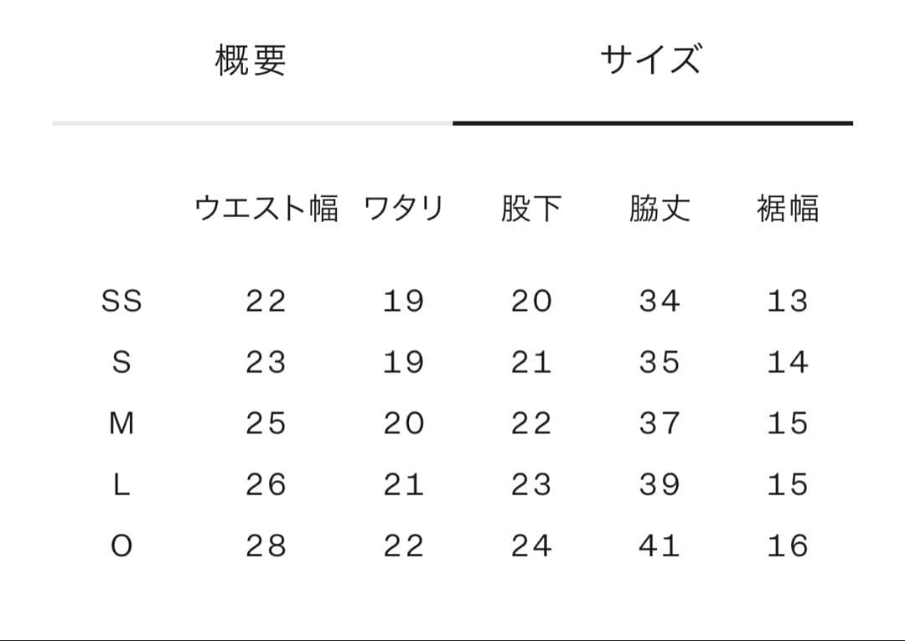Click the value 25 in the M row

tap(264, 423)
